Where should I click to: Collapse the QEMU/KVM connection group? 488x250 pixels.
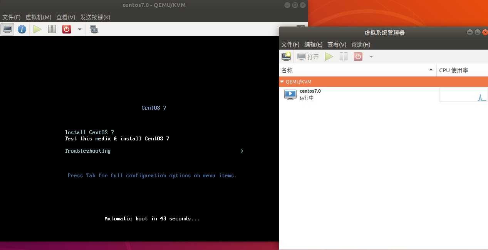pos(282,82)
